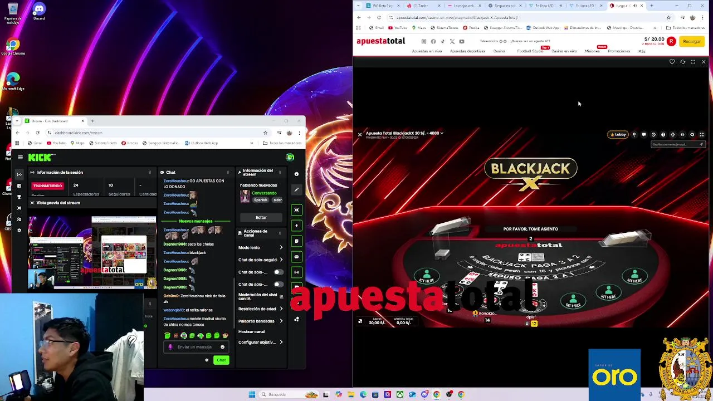713x401 pixels.
Task: Bookmark the apuestatotal page with the star
Action: (x=668, y=17)
